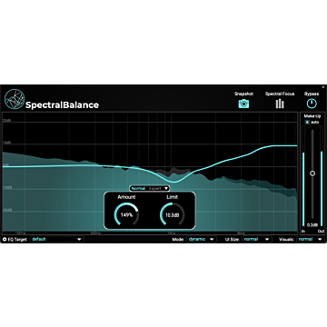The width and height of the screenshot is (327, 327).
Task: Click the Snapshot label
Action: (x=243, y=94)
